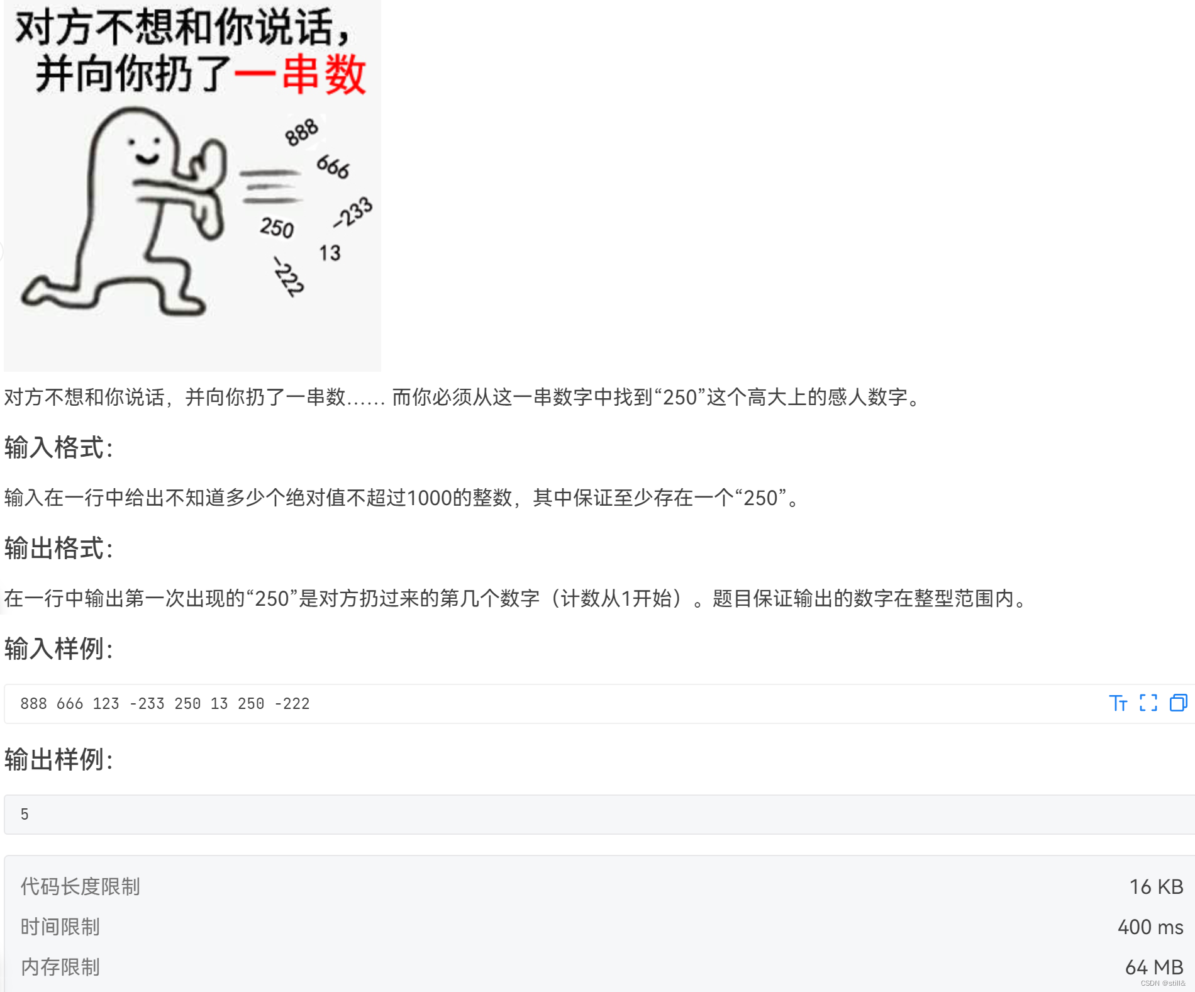Select the 输出格式 heading
Image resolution: width=1195 pixels, height=992 pixels.
(x=58, y=549)
